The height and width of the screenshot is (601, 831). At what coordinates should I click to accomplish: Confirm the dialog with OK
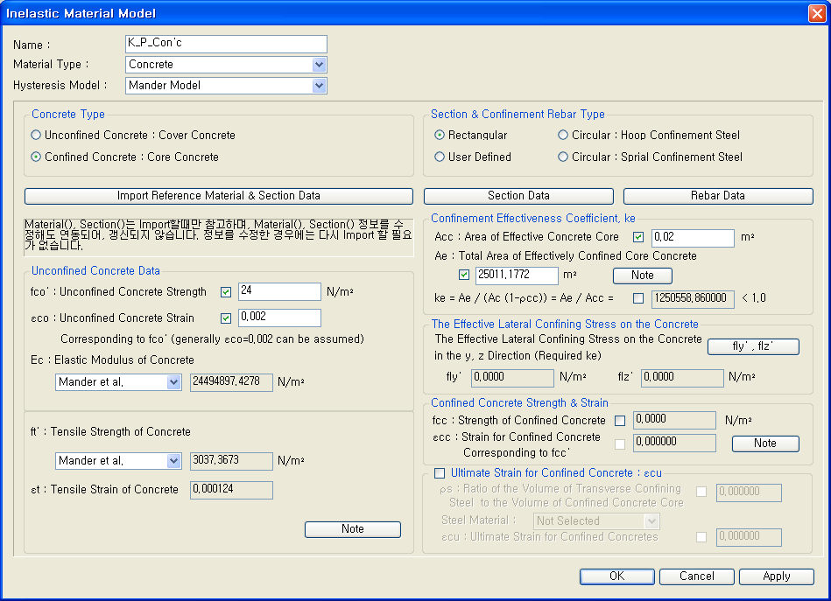pos(616,577)
